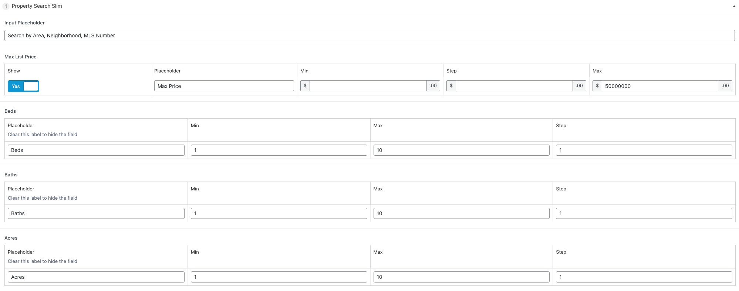Click the Acres Max value field
The height and width of the screenshot is (291, 739).
pos(462,277)
